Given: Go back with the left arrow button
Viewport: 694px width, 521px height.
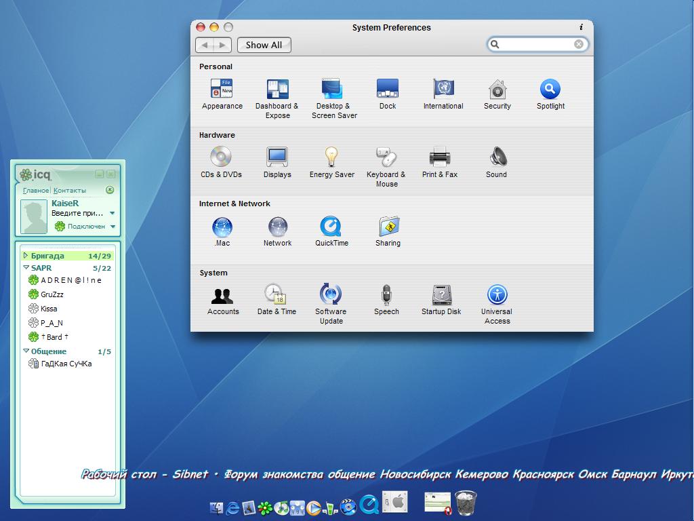Looking at the screenshot, I should [x=205, y=45].
